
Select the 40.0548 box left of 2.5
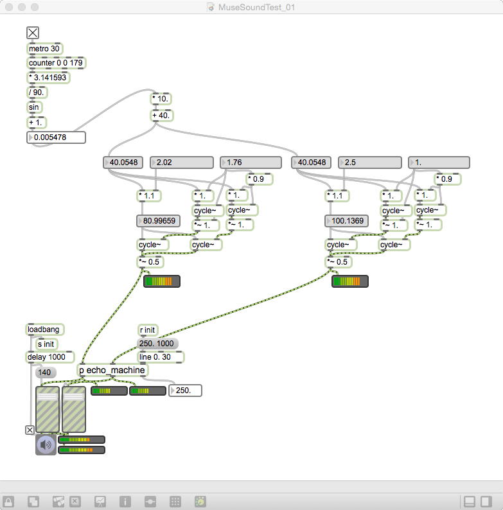(312, 163)
